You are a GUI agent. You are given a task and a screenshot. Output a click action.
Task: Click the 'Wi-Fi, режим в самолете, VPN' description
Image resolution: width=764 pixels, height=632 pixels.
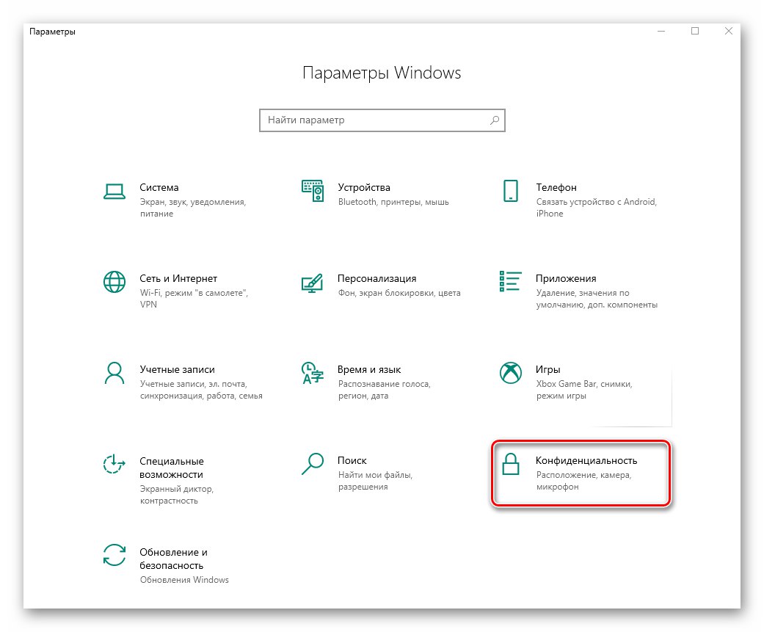(x=194, y=299)
